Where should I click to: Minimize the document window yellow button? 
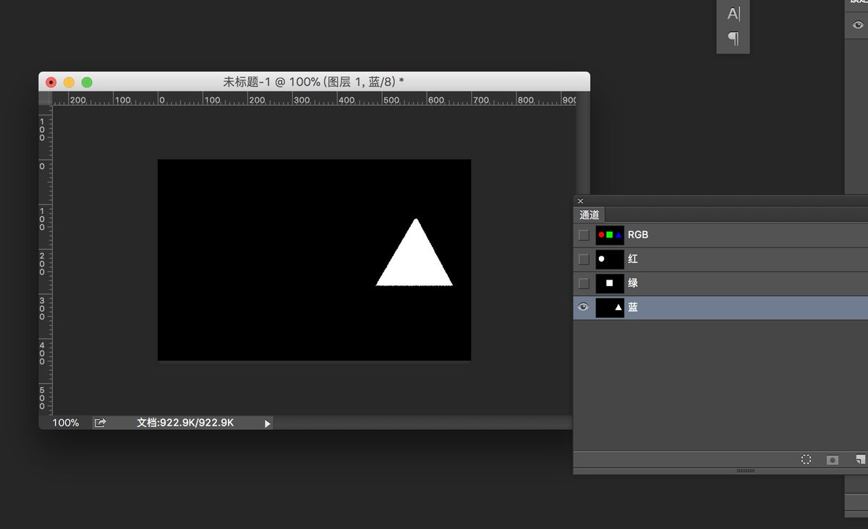click(69, 82)
